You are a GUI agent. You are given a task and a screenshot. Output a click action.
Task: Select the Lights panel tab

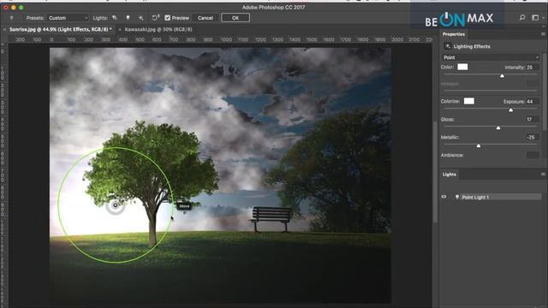(x=449, y=175)
